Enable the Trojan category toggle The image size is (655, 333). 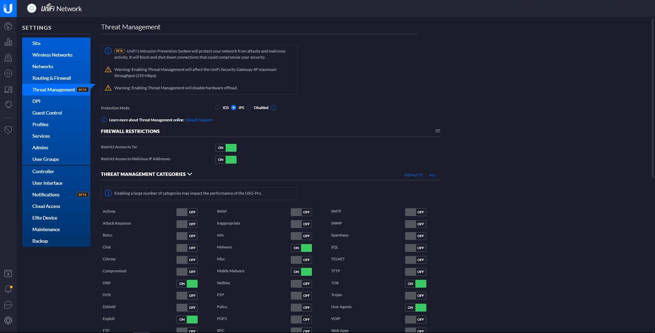[416, 295]
